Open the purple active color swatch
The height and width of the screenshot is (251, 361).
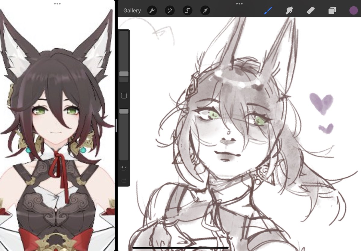pyautogui.click(x=353, y=11)
